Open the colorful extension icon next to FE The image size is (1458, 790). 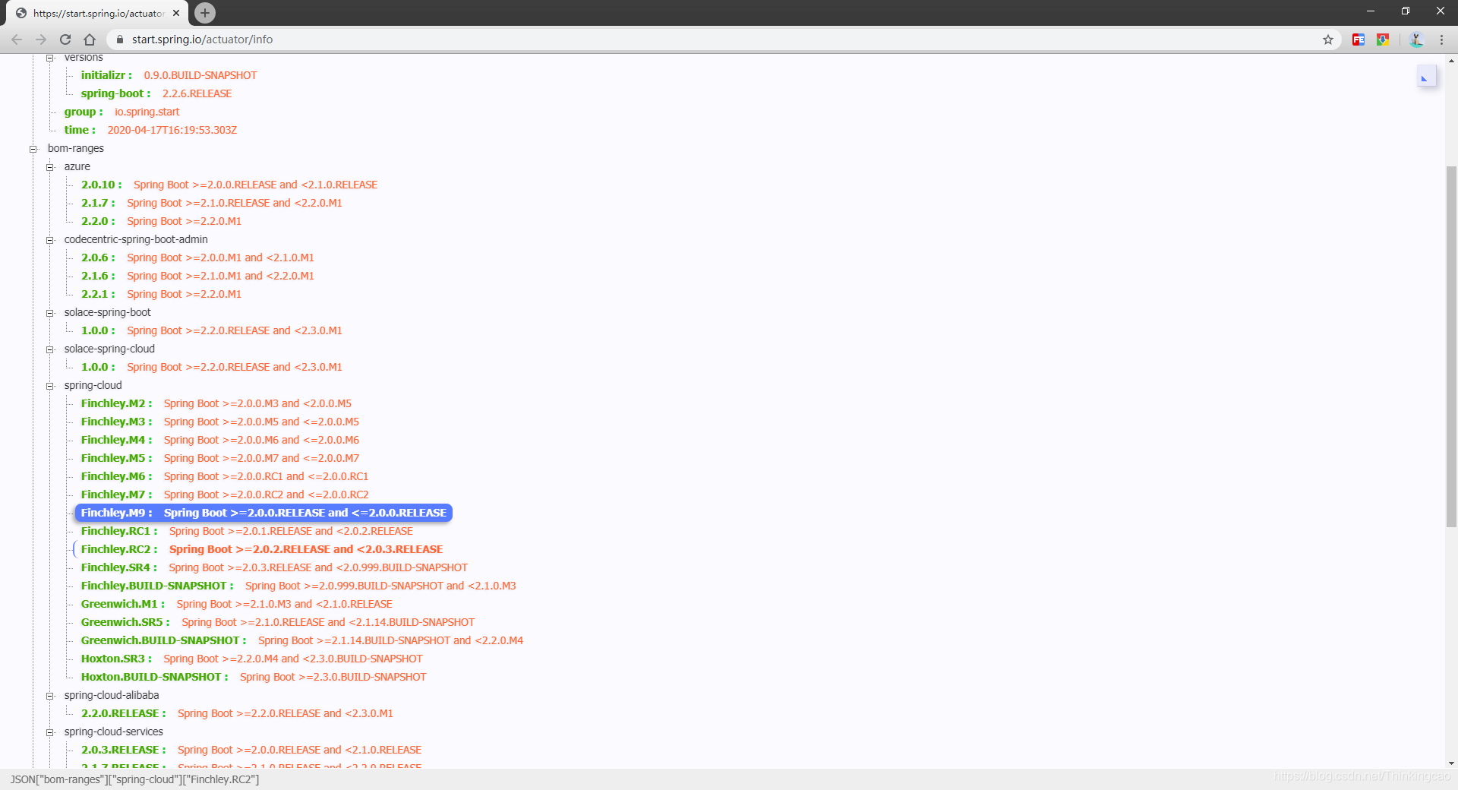pos(1383,39)
